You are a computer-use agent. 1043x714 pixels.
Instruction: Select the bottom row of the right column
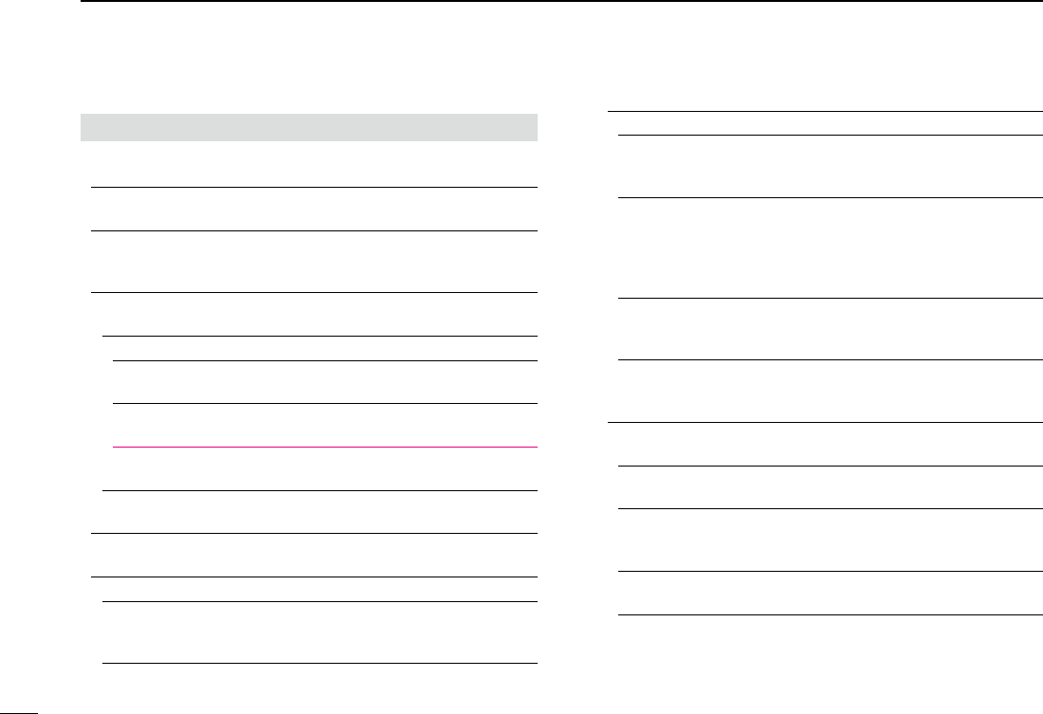(x=824, y=593)
